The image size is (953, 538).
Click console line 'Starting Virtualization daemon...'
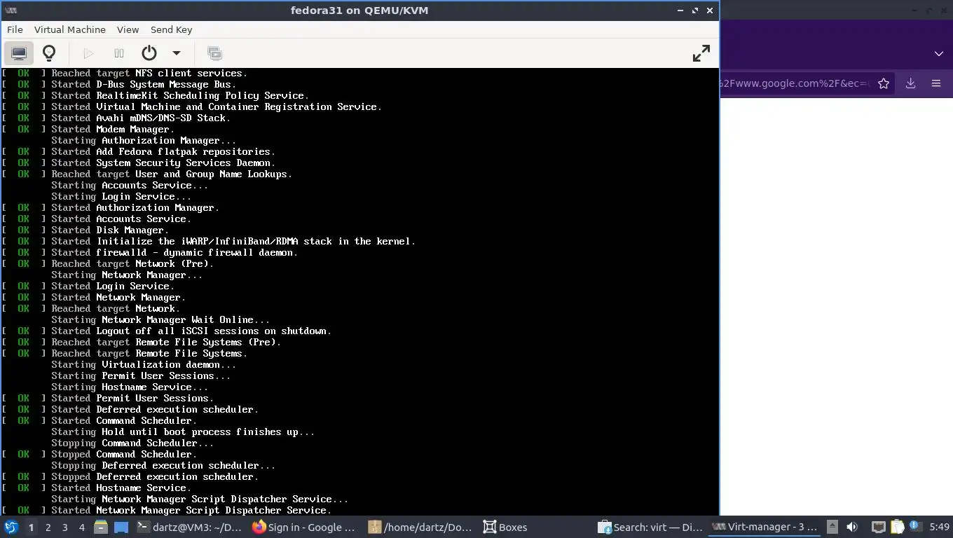point(144,365)
